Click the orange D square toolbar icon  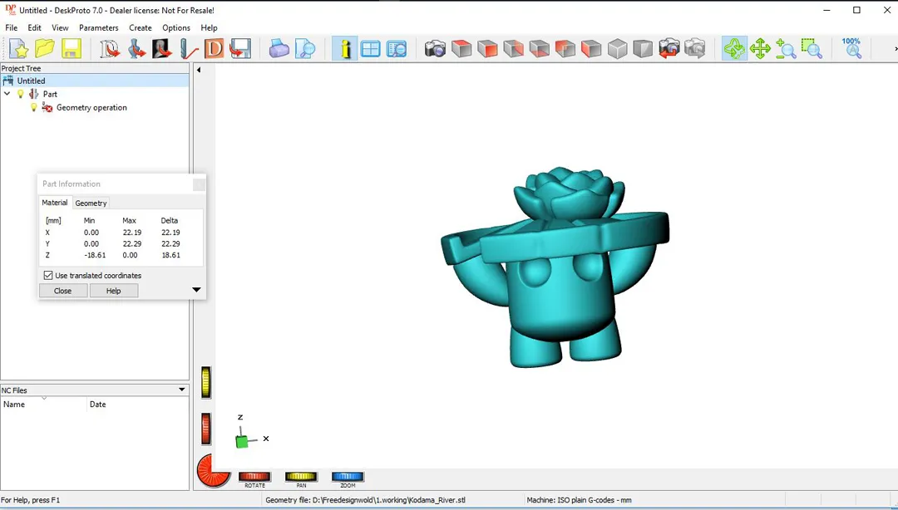click(215, 49)
